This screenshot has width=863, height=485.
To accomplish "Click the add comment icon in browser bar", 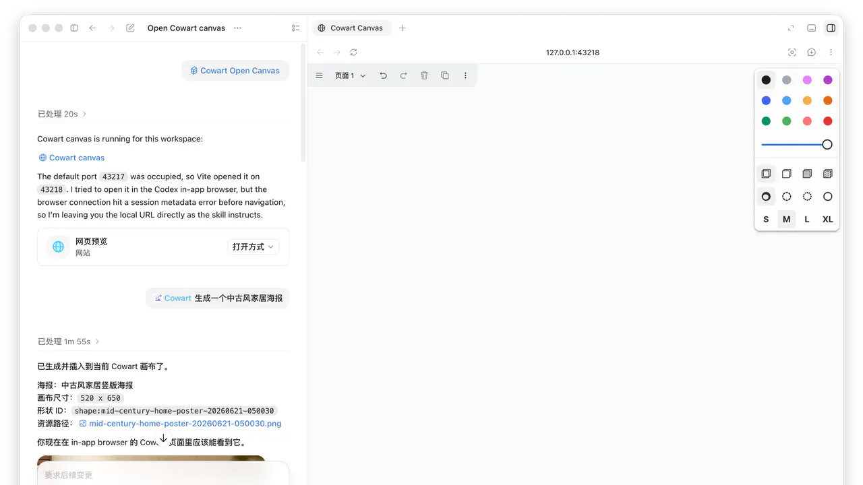I will [x=812, y=53].
